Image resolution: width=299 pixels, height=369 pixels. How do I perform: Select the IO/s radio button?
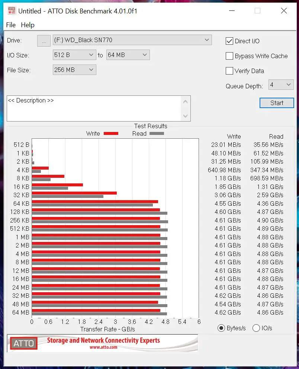coord(256,328)
